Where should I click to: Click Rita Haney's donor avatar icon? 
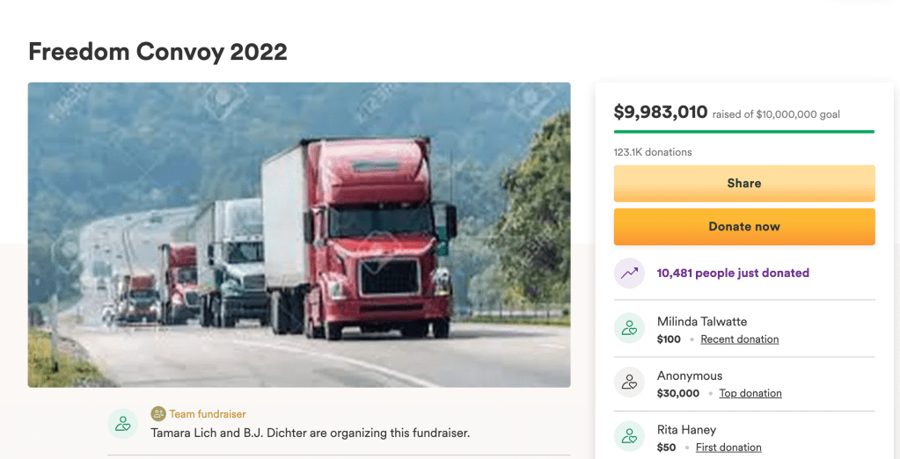(x=629, y=436)
